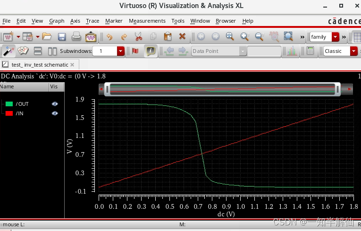Open the View menu
361x231 pixels.
click(x=37, y=21)
